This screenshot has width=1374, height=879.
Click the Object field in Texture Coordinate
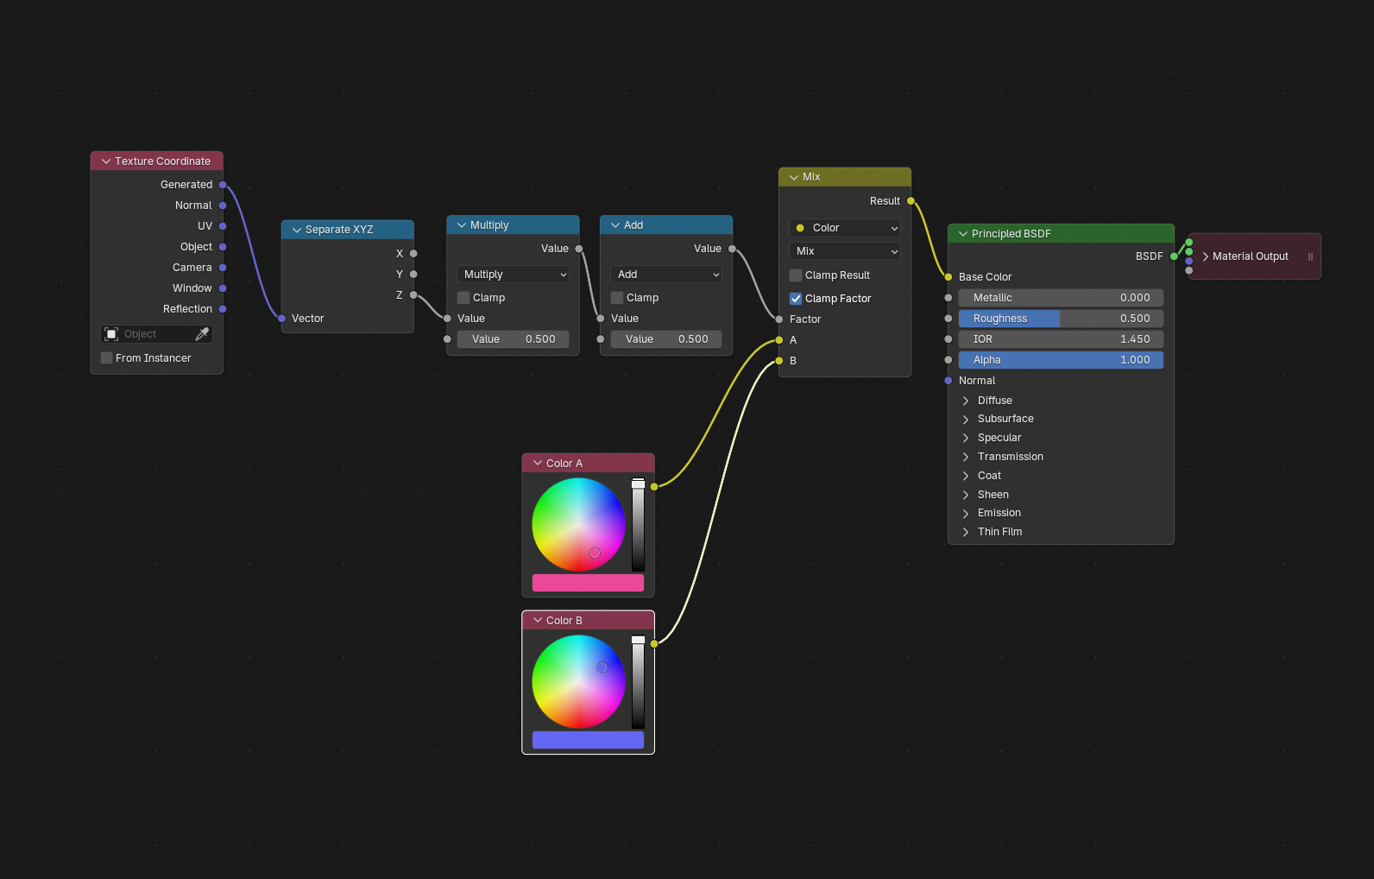[x=156, y=334]
